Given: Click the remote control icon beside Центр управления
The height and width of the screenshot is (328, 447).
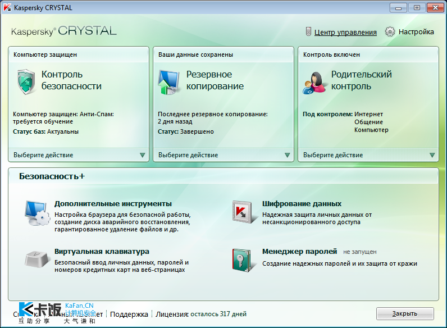Looking at the screenshot, I should [x=308, y=31].
